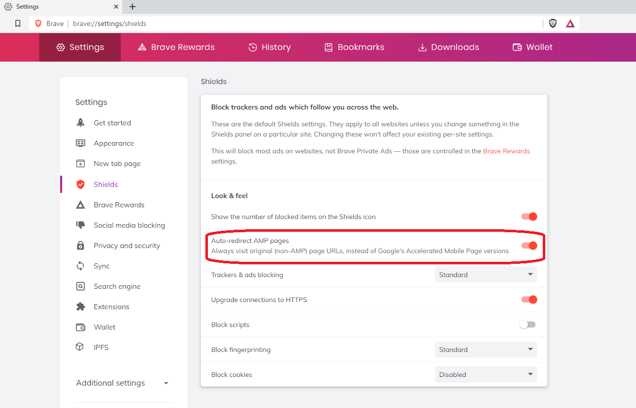Image resolution: width=636 pixels, height=408 pixels.
Task: Toggle Upgrade connections to HTTPS switch
Action: [x=529, y=300]
